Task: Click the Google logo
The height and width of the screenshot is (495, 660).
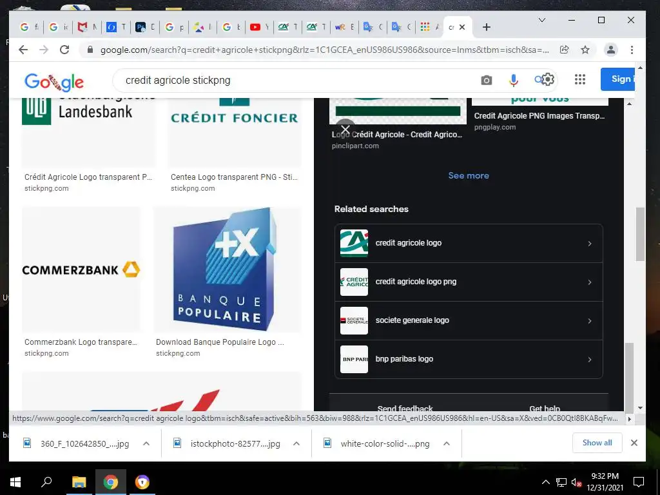Action: [54, 81]
